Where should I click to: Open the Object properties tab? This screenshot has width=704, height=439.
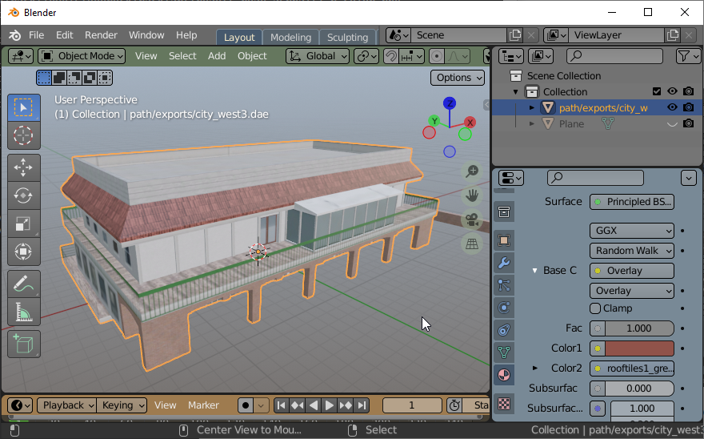(x=504, y=240)
